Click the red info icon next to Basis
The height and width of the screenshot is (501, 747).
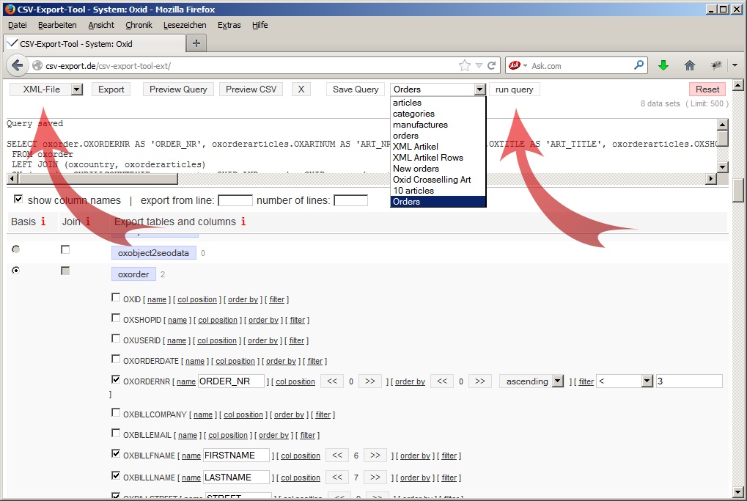43,222
